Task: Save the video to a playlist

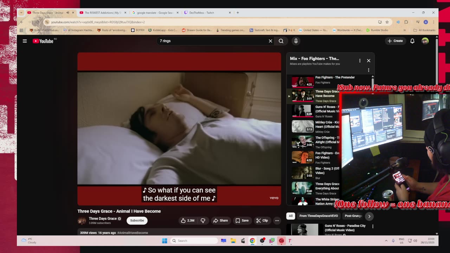Action: click(242, 221)
